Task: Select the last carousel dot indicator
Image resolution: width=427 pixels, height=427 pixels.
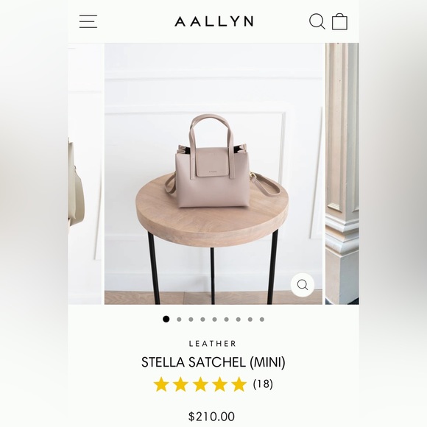Action: 262,320
